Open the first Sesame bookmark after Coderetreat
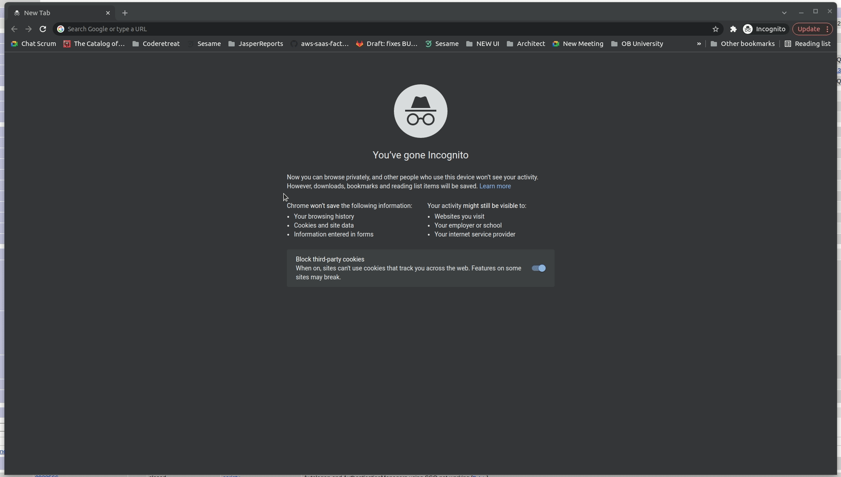Viewport: 841px width, 477px height. coord(204,44)
